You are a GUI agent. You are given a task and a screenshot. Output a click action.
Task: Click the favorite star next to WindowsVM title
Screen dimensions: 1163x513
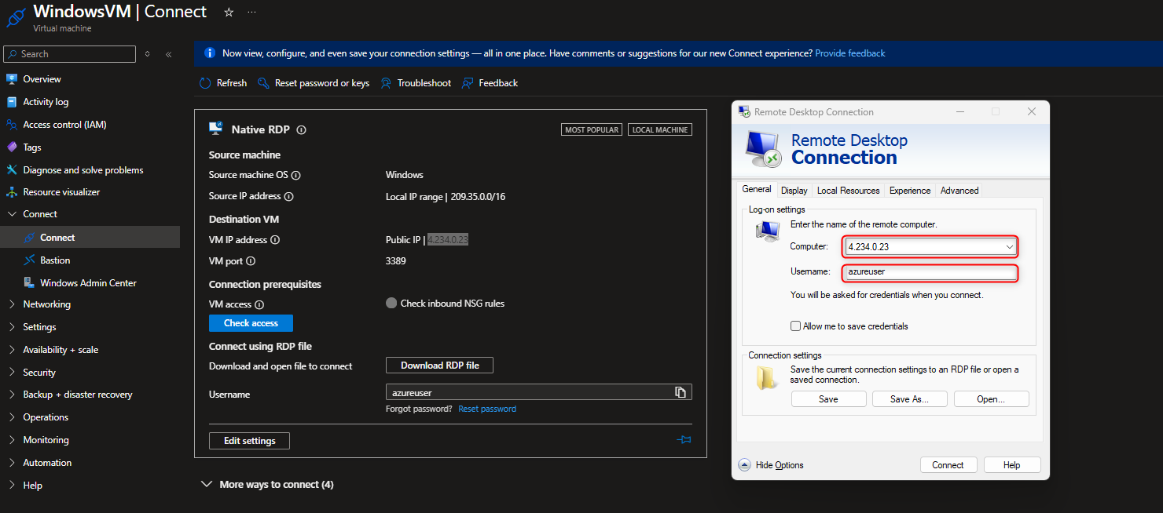pyautogui.click(x=229, y=13)
